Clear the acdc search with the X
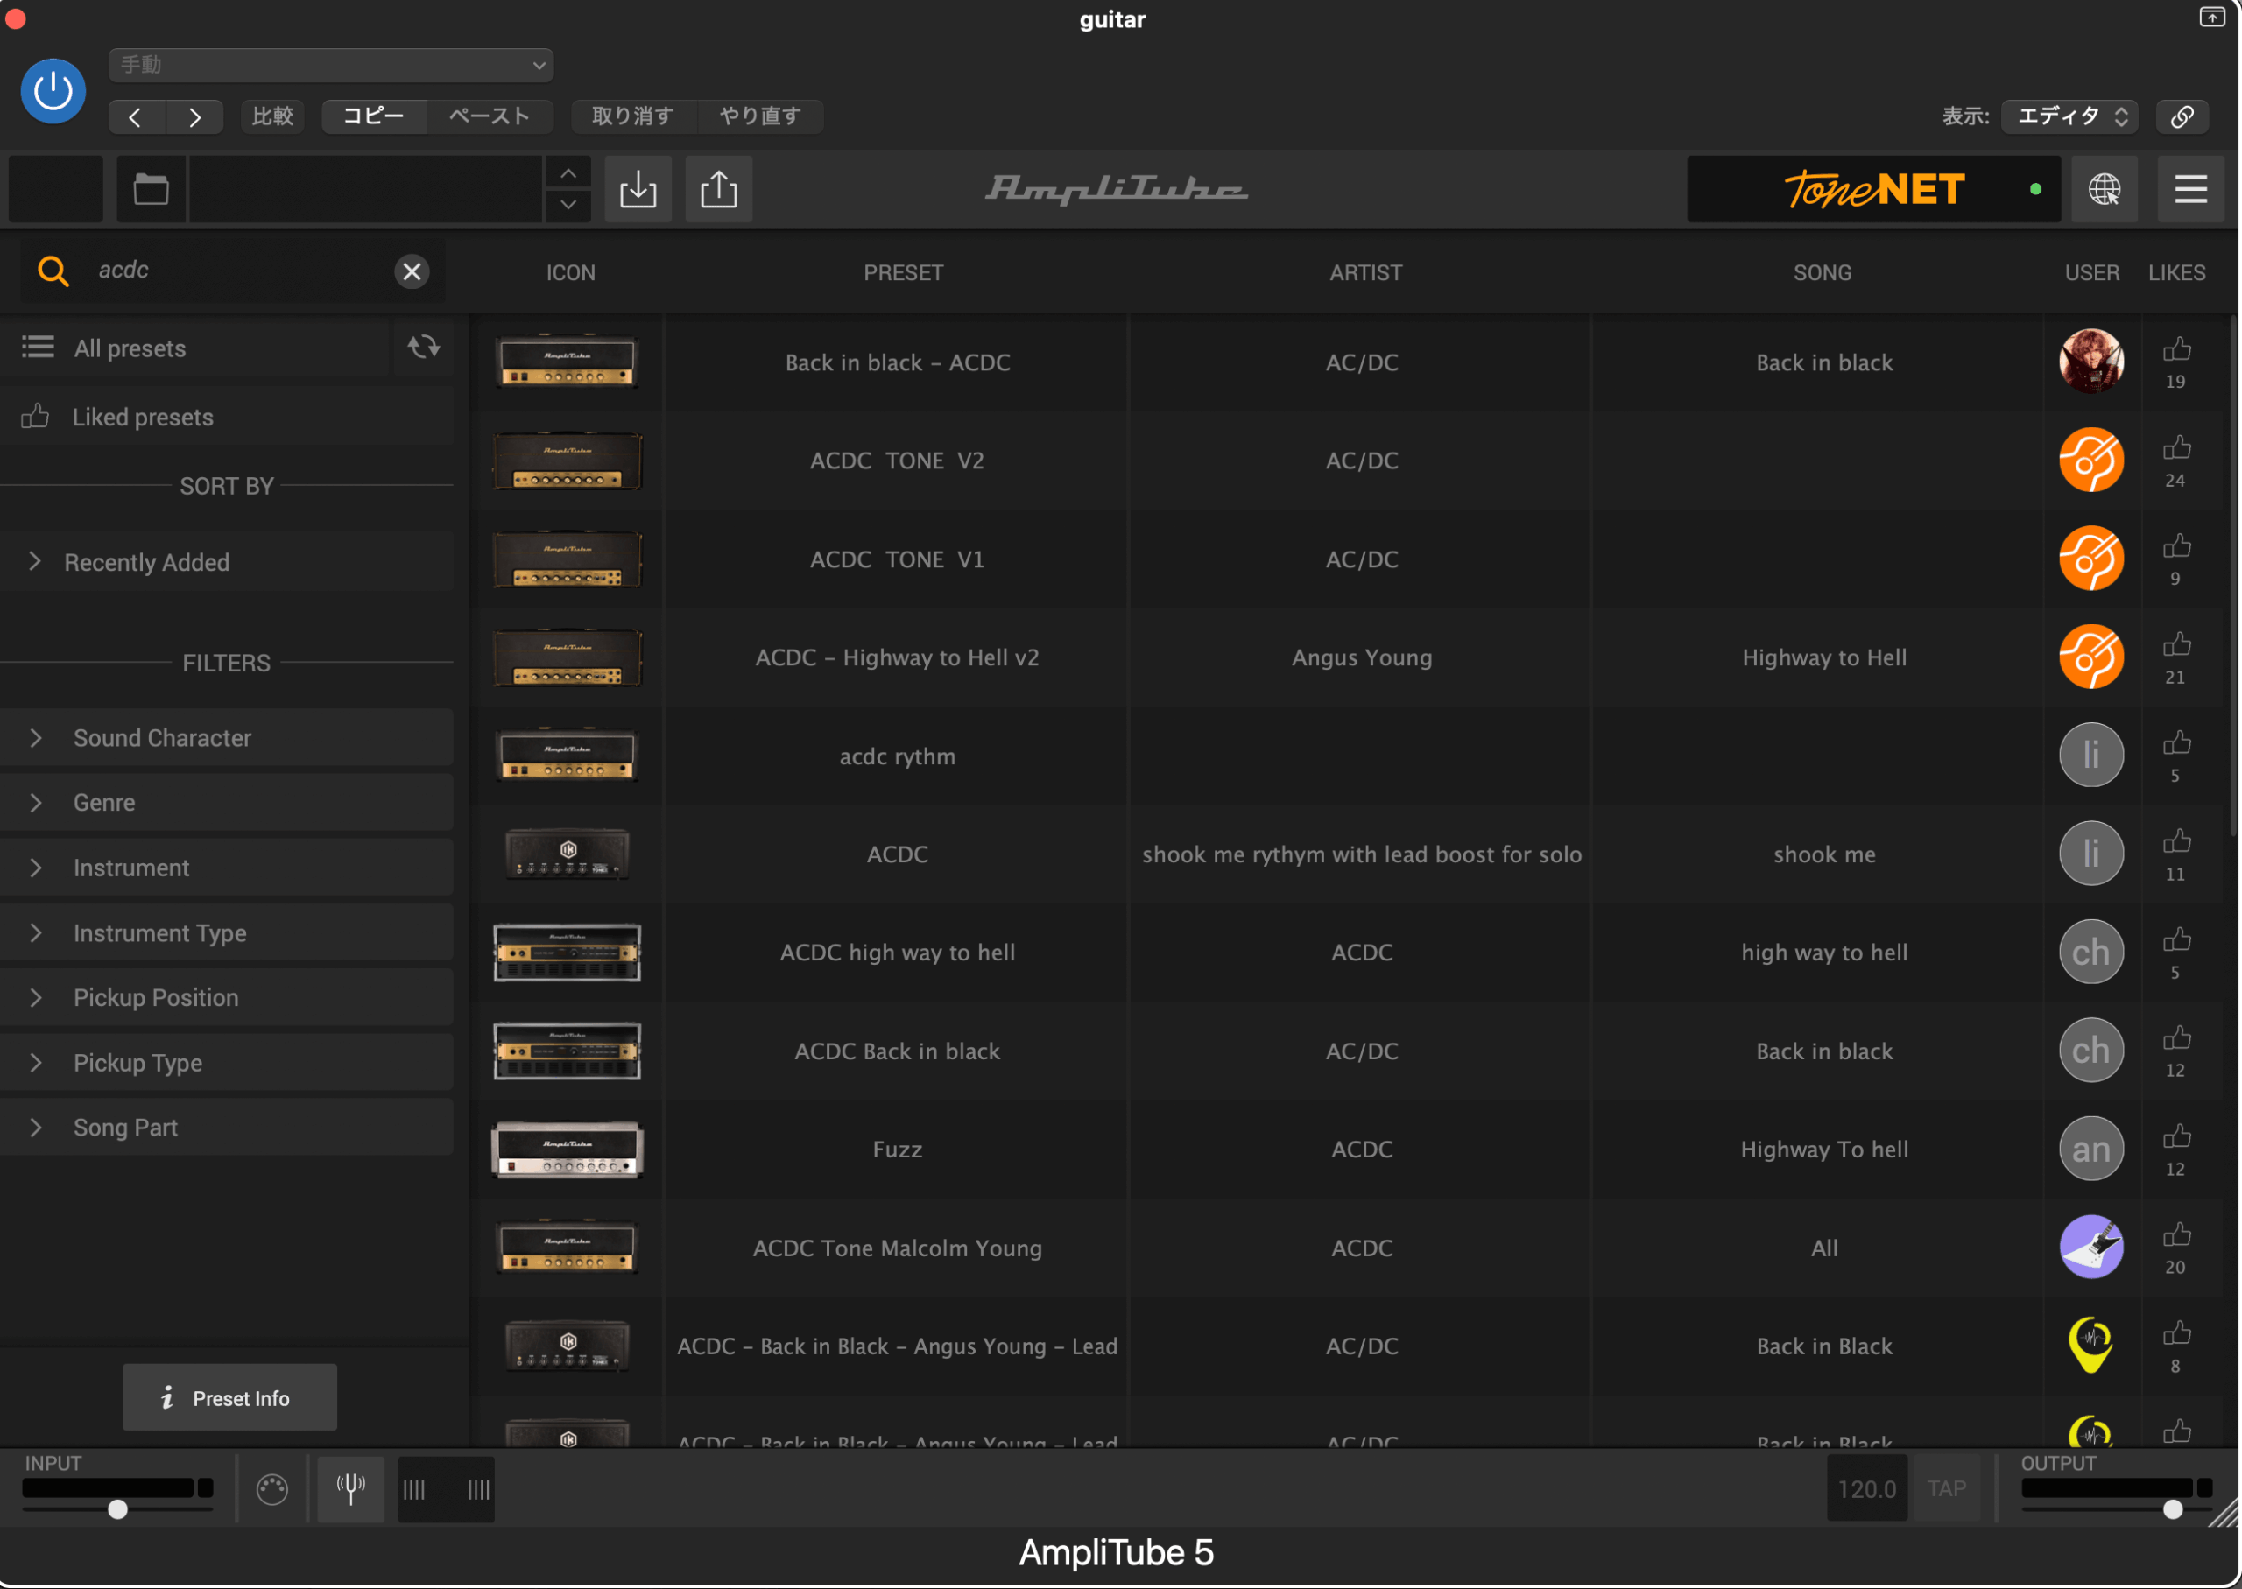 pos(411,271)
